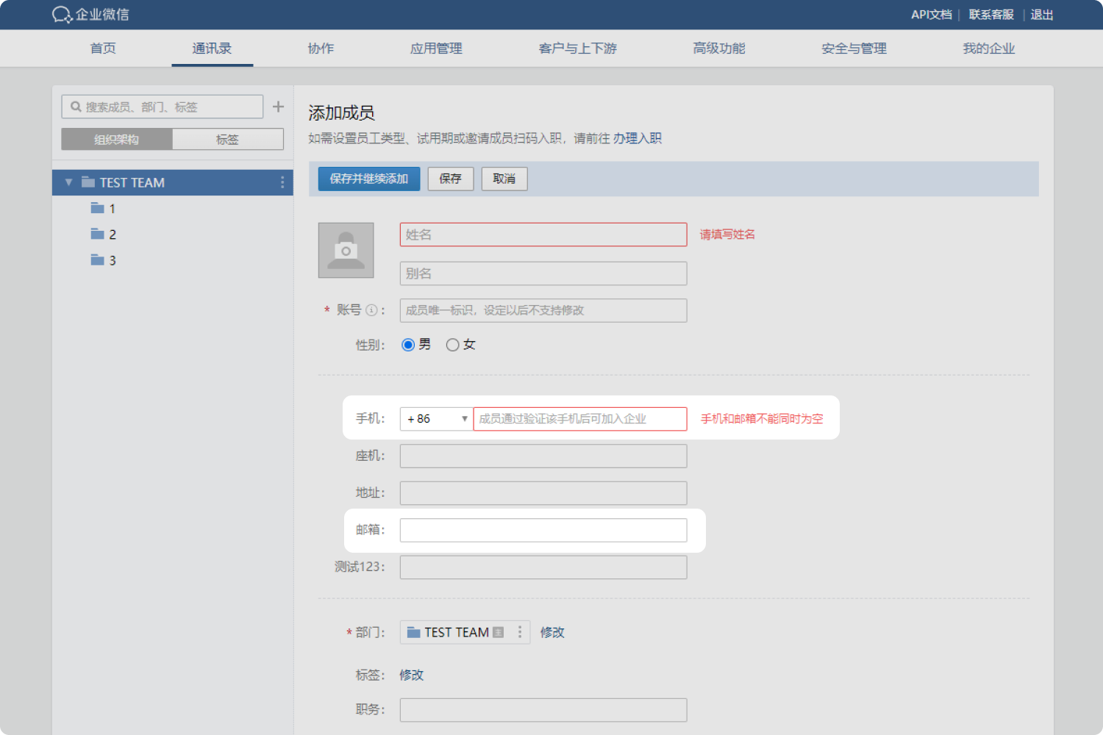Click the account field info icon

click(x=371, y=310)
